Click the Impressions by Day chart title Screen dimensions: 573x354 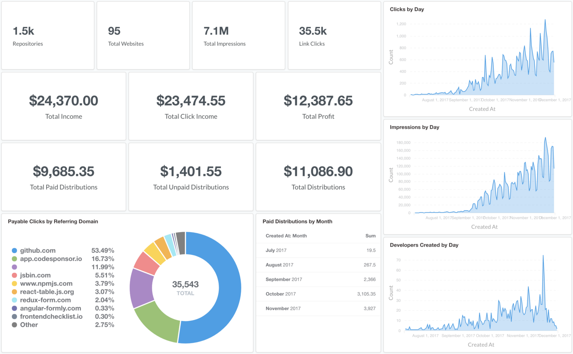[x=414, y=127]
